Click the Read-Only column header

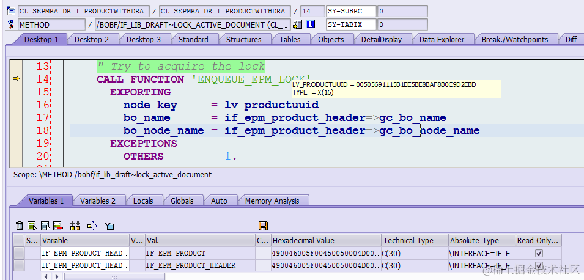[x=539, y=240]
